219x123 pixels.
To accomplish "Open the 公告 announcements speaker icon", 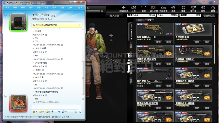I will [x=133, y=8].
